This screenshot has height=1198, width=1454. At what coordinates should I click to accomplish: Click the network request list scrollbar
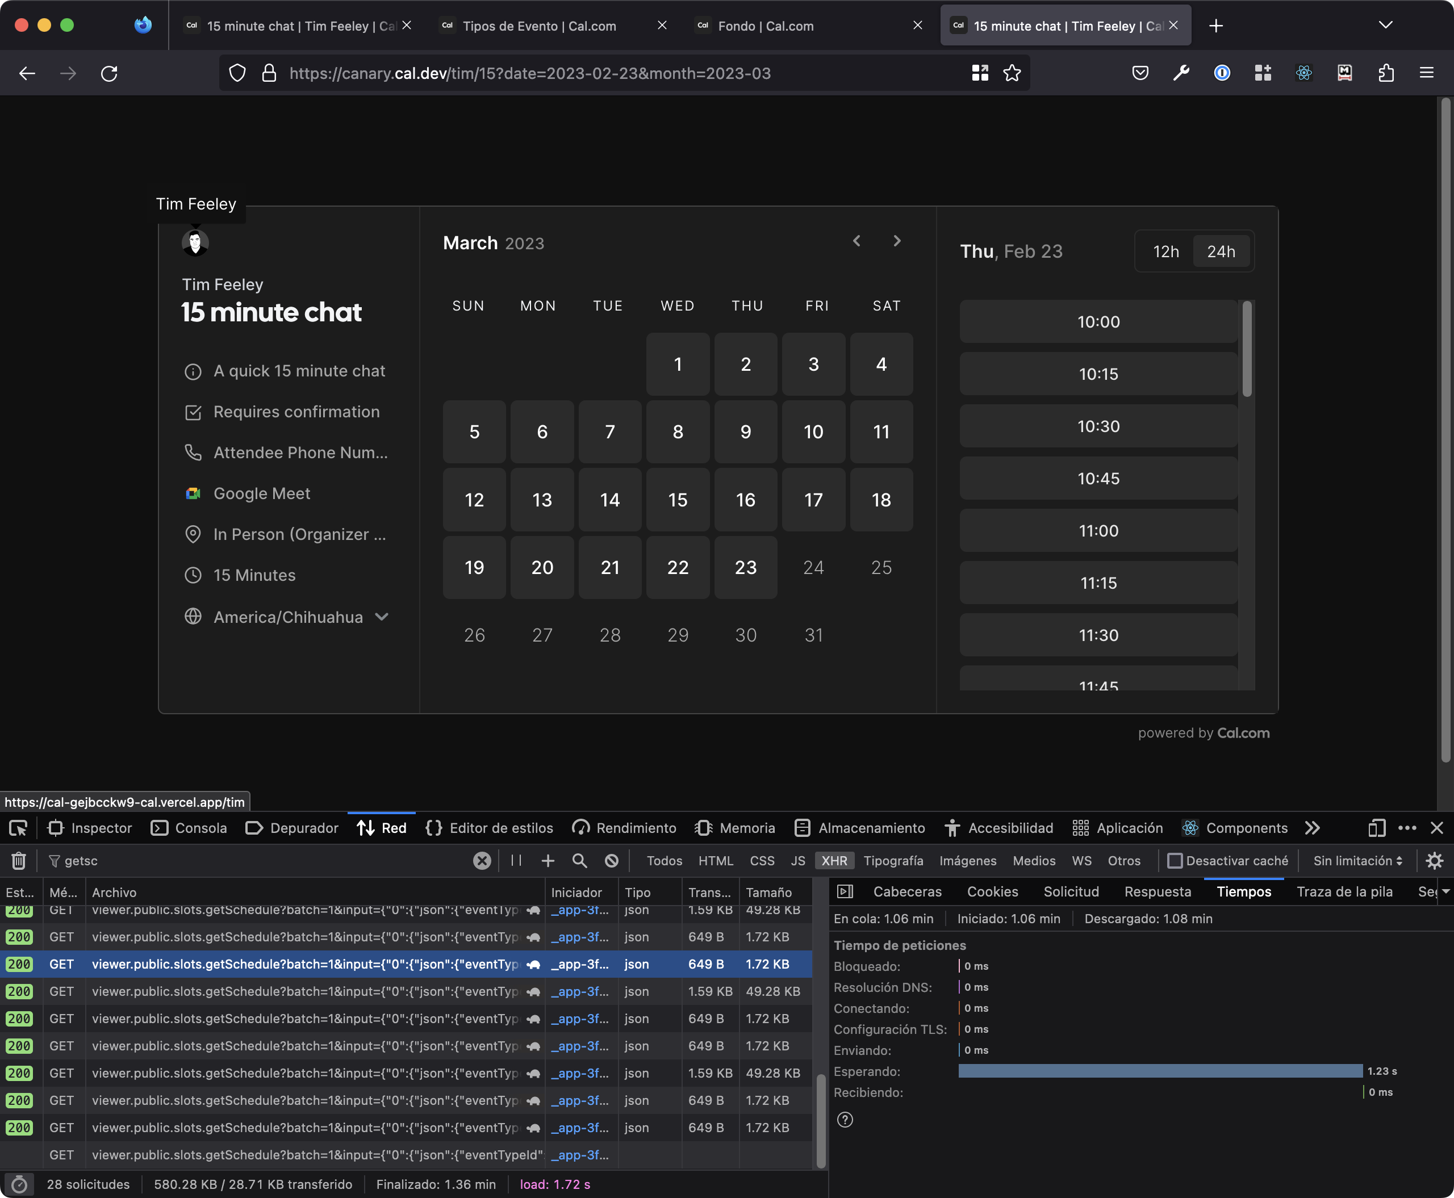coord(821,1121)
